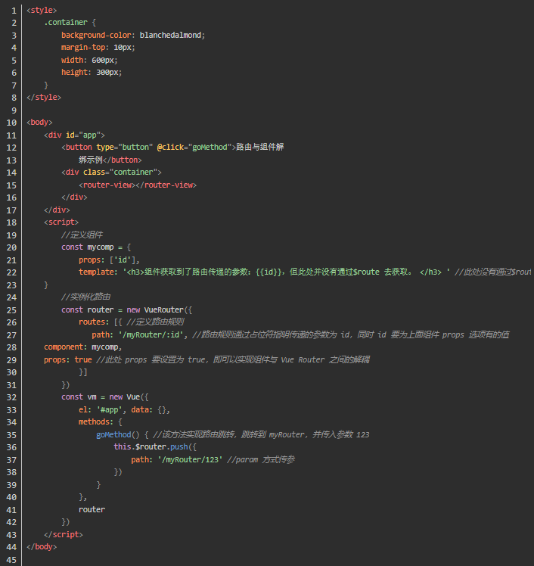Screen dimensions: 534x566
Task: Place cursor on the .container CSS selector
Action: [x=67, y=23]
